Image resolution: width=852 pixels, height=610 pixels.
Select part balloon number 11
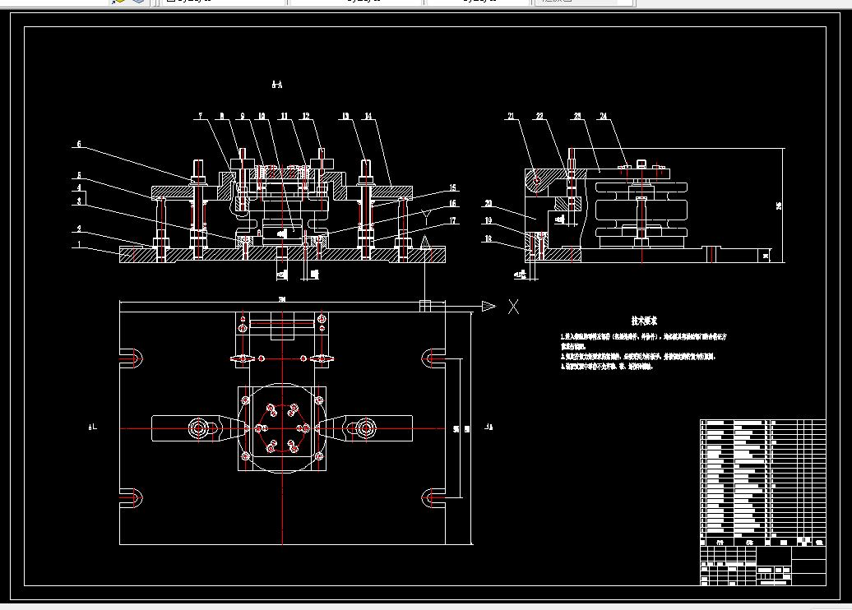(285, 116)
